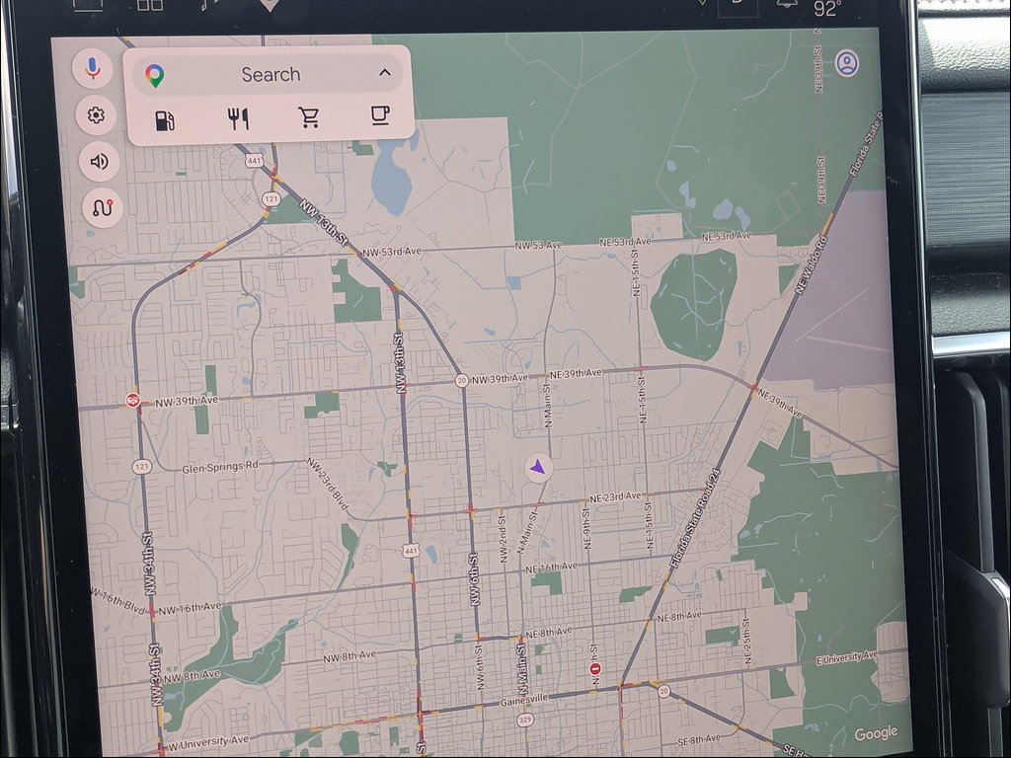Image resolution: width=1011 pixels, height=758 pixels.
Task: Collapse the search panel with the chevron
Action: pos(385,72)
